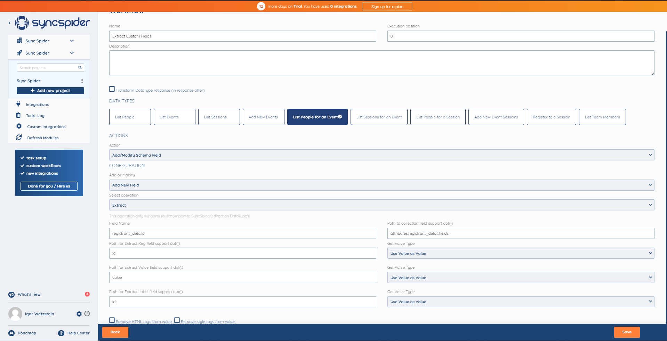The width and height of the screenshot is (667, 341).
Task: Click the building icon beside Sync Spider
Action: tap(19, 41)
